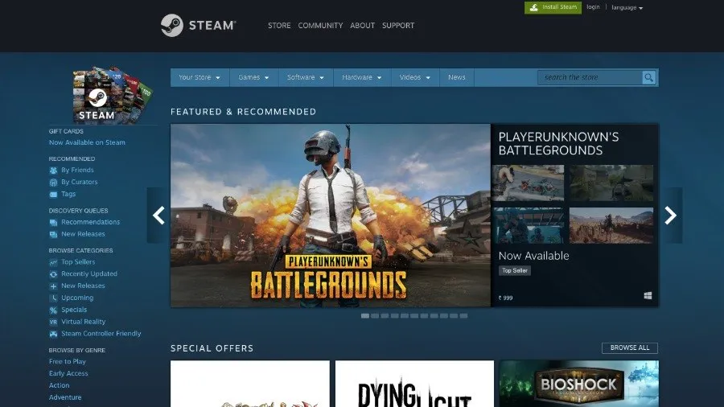Screen dimensions: 724x407
Task: Click BROWSE ALL special offers button
Action: click(x=630, y=348)
